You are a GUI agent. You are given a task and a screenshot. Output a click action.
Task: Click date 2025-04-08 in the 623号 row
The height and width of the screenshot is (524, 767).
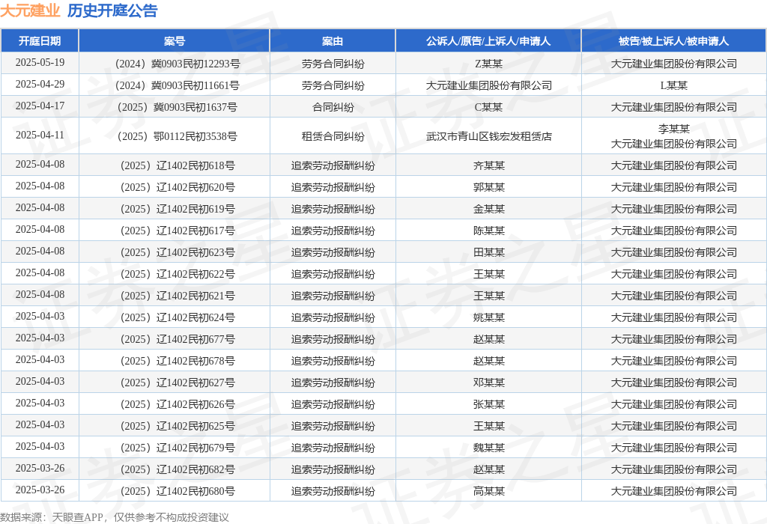(40, 252)
